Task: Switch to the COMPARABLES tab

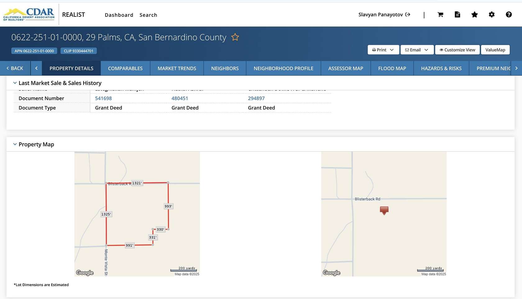Action: point(125,68)
